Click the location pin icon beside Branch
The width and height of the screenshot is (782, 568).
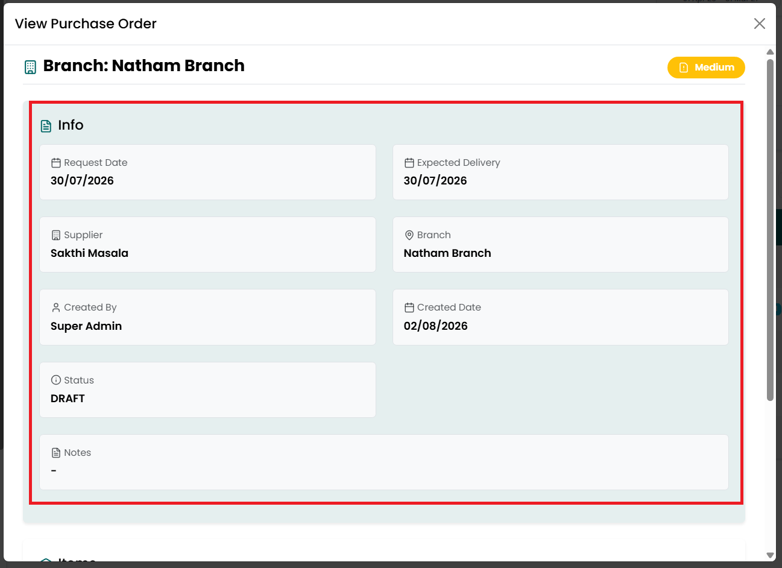click(409, 235)
